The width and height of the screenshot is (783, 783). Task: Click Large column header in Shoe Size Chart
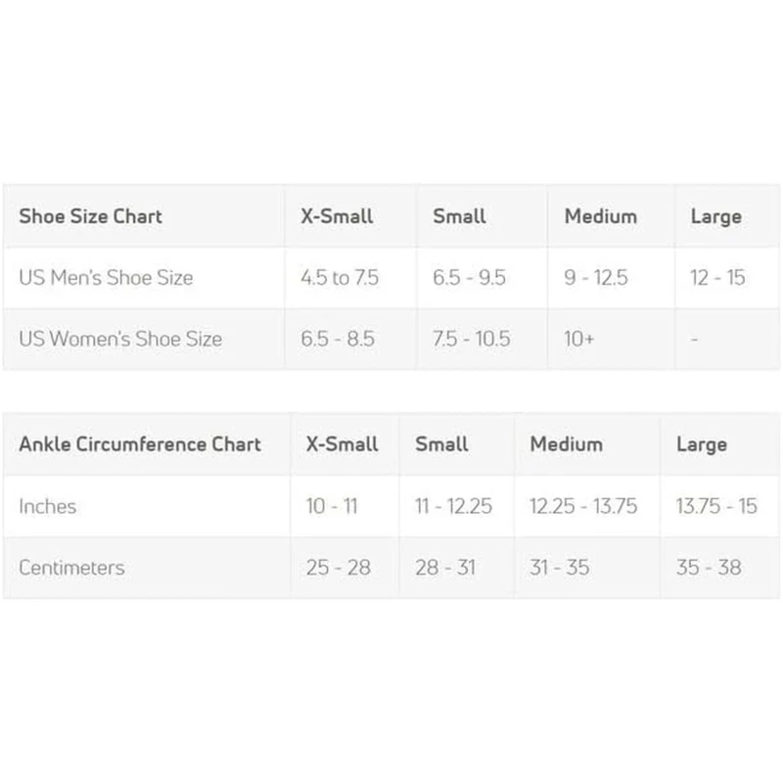(x=715, y=216)
